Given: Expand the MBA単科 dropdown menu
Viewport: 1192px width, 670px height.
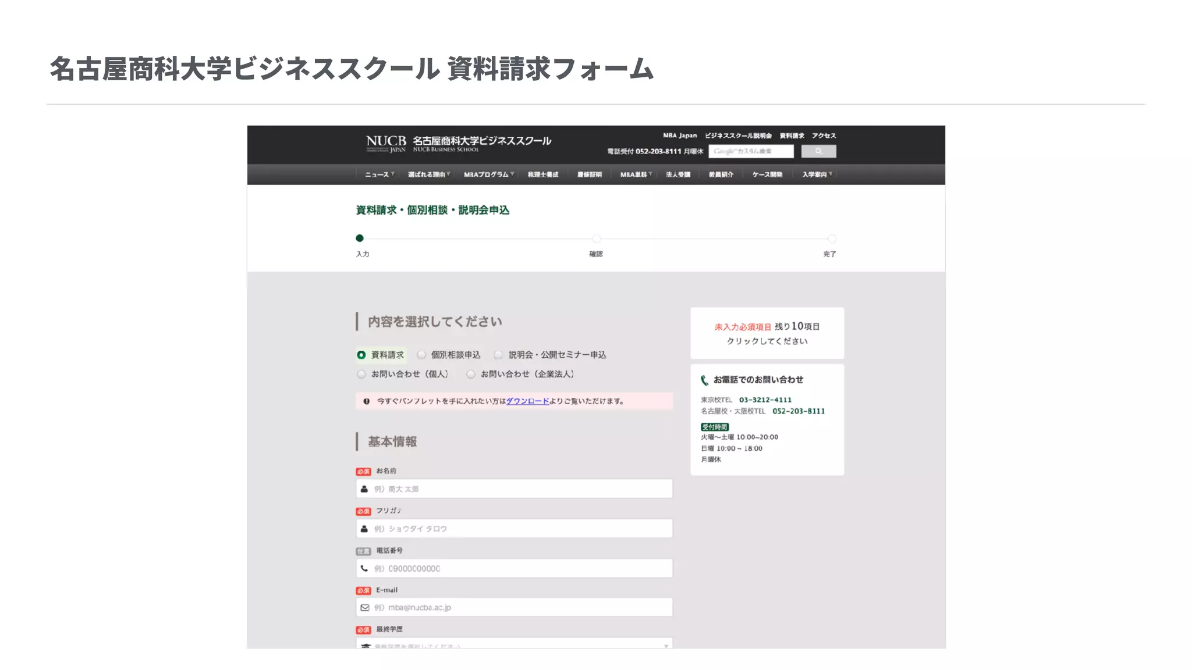Looking at the screenshot, I should coord(636,174).
